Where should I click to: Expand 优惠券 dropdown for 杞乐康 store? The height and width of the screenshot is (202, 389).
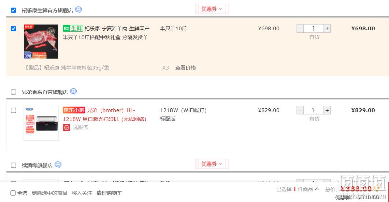coord(212,9)
